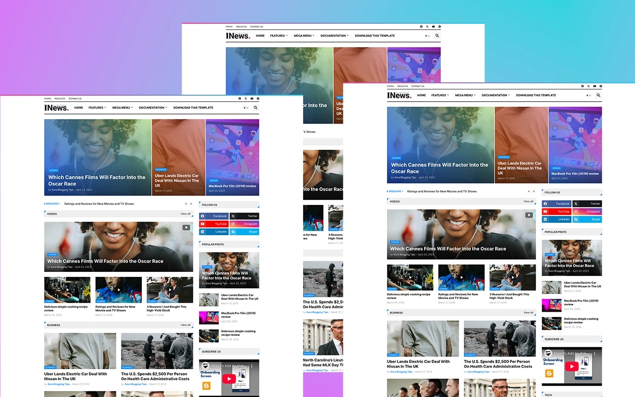Click View all beside Videos in the right page
635x397 pixels.
click(x=528, y=201)
